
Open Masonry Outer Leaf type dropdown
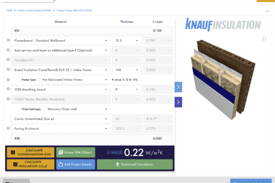pyautogui.click(x=77, y=109)
